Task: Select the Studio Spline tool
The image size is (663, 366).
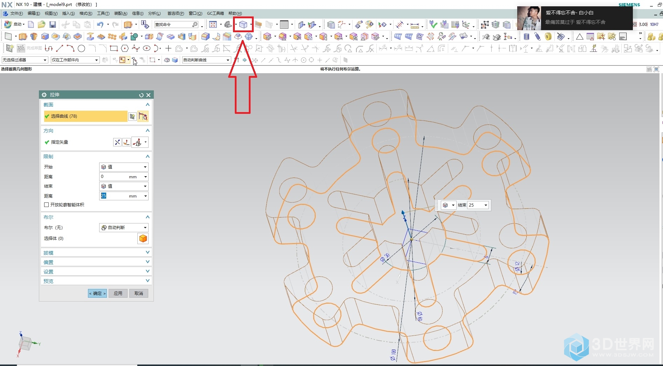Action: (x=136, y=48)
